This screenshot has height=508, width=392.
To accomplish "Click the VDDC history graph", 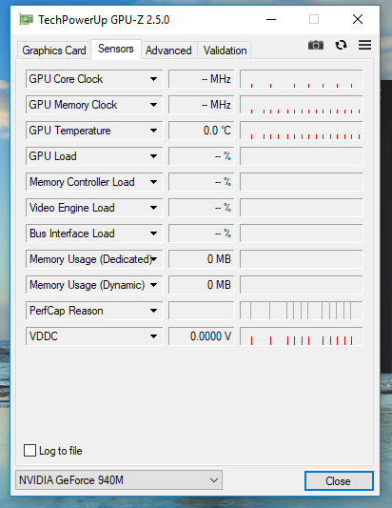I will (x=302, y=336).
